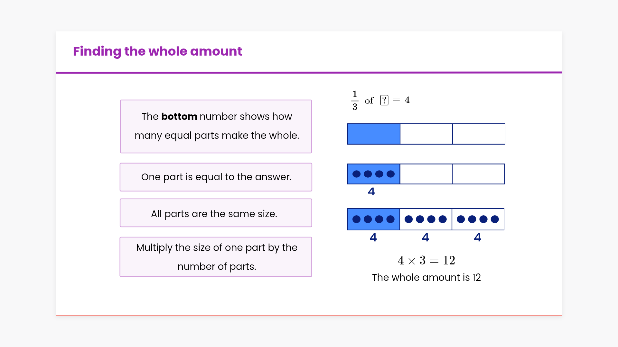
Task: Click the 4 label under the third bar's right segment
Action: 477,237
